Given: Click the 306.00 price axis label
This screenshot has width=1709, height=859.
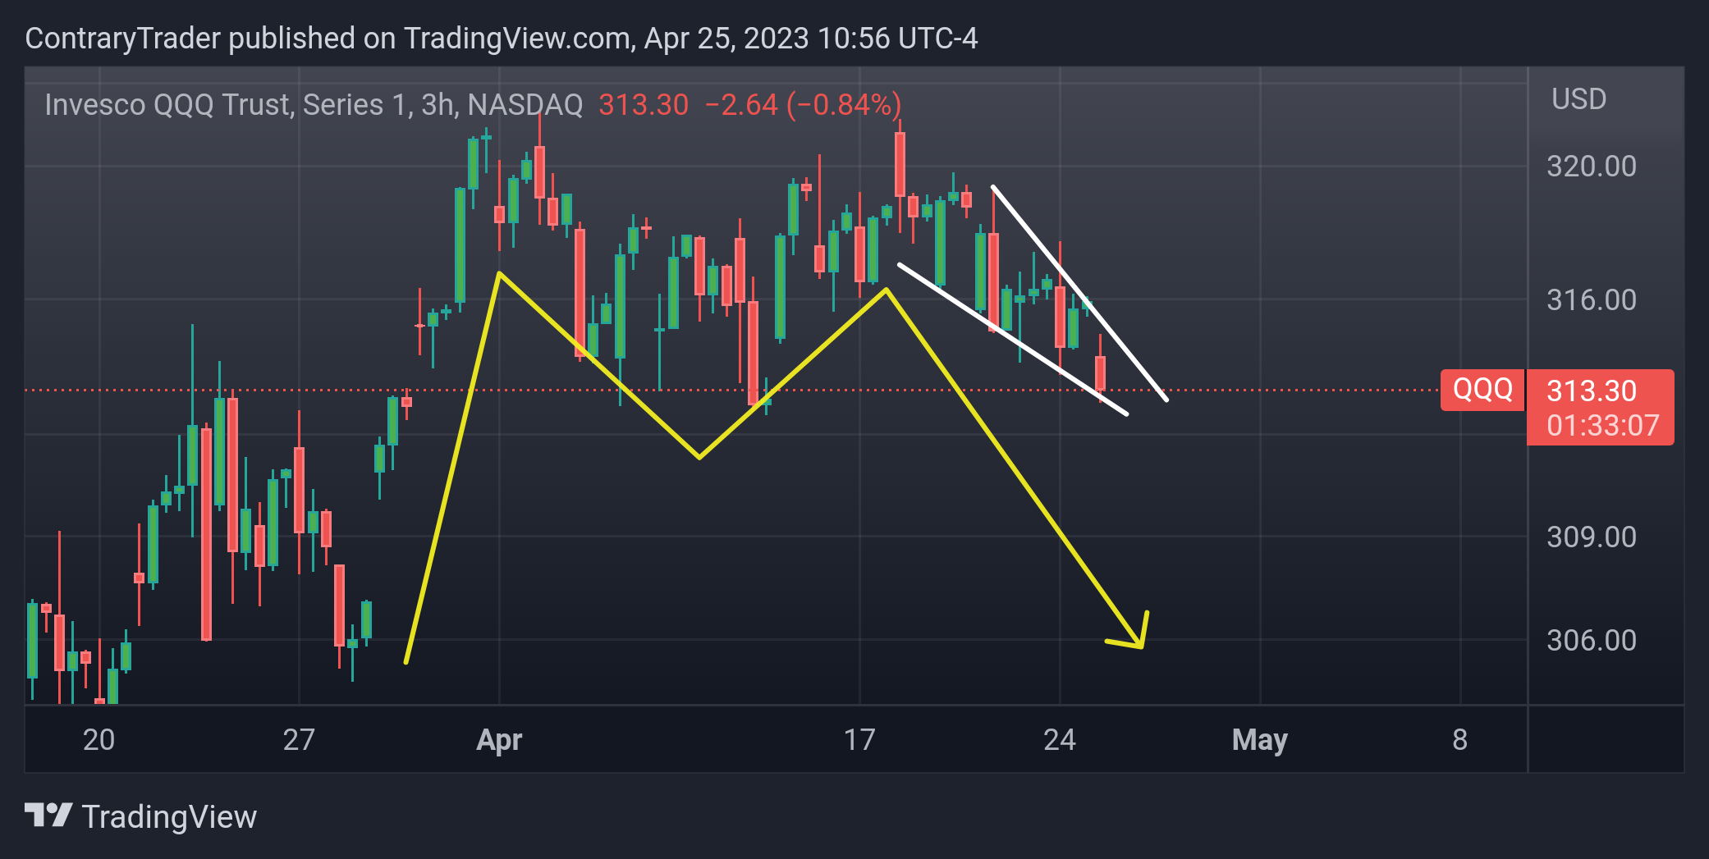Looking at the screenshot, I should (1591, 641).
